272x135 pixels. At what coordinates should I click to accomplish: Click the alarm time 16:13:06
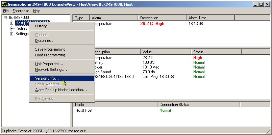coord(196,24)
